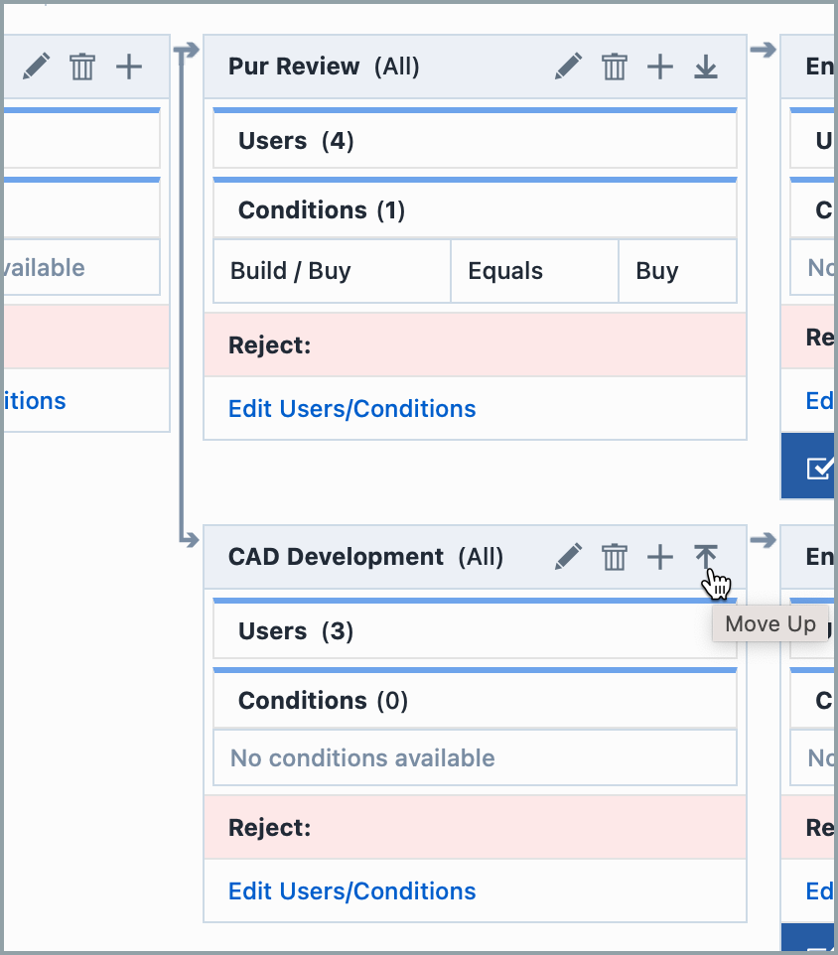Click the edit pencil icon on CAD Development

(x=568, y=557)
